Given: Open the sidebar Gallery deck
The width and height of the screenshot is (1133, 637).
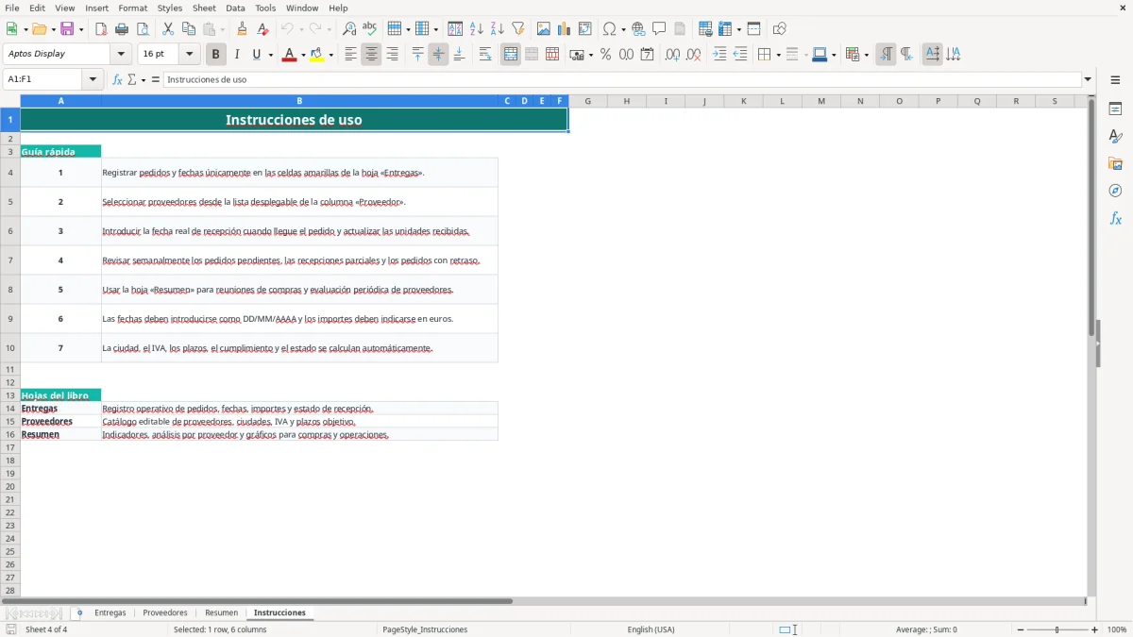Looking at the screenshot, I should [x=1115, y=164].
